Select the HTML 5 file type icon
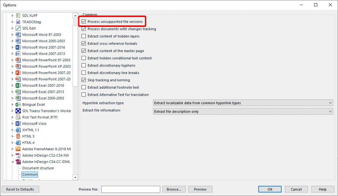 tap(17, 136)
